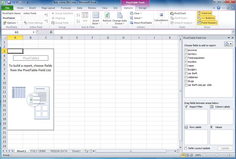The width and height of the screenshot is (236, 159).
Task: Toggle the Field Headers button
Action: 207,23
